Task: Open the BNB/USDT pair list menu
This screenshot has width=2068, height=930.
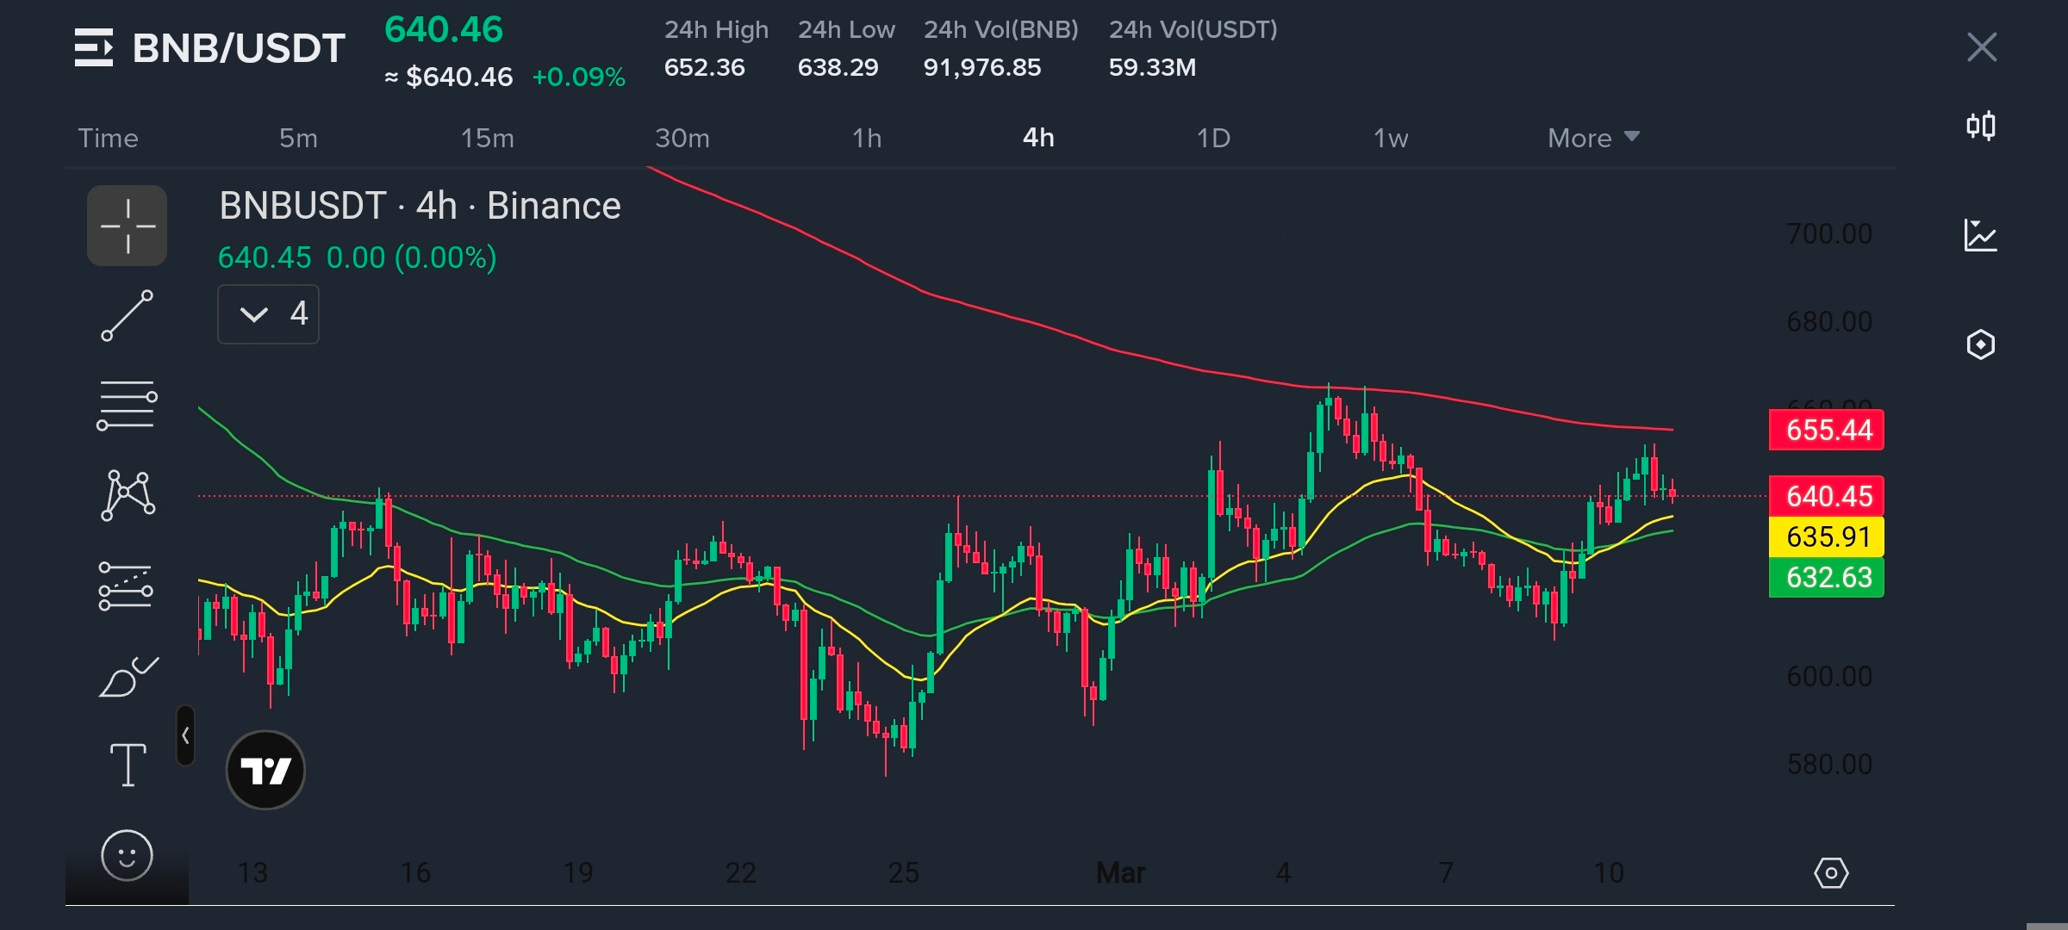Action: (x=94, y=47)
